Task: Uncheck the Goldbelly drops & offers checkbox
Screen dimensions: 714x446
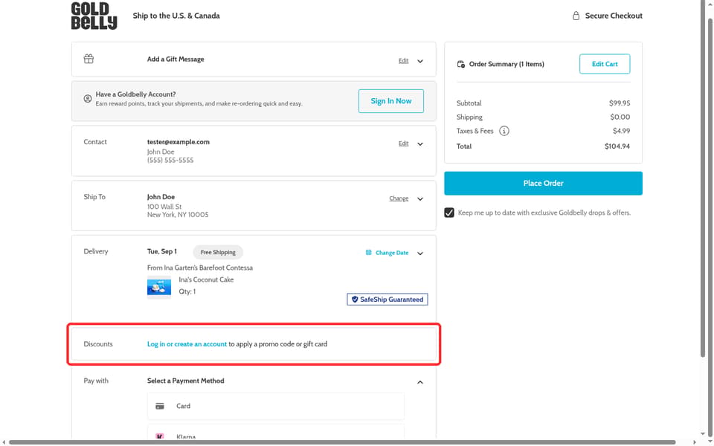Action: click(449, 213)
